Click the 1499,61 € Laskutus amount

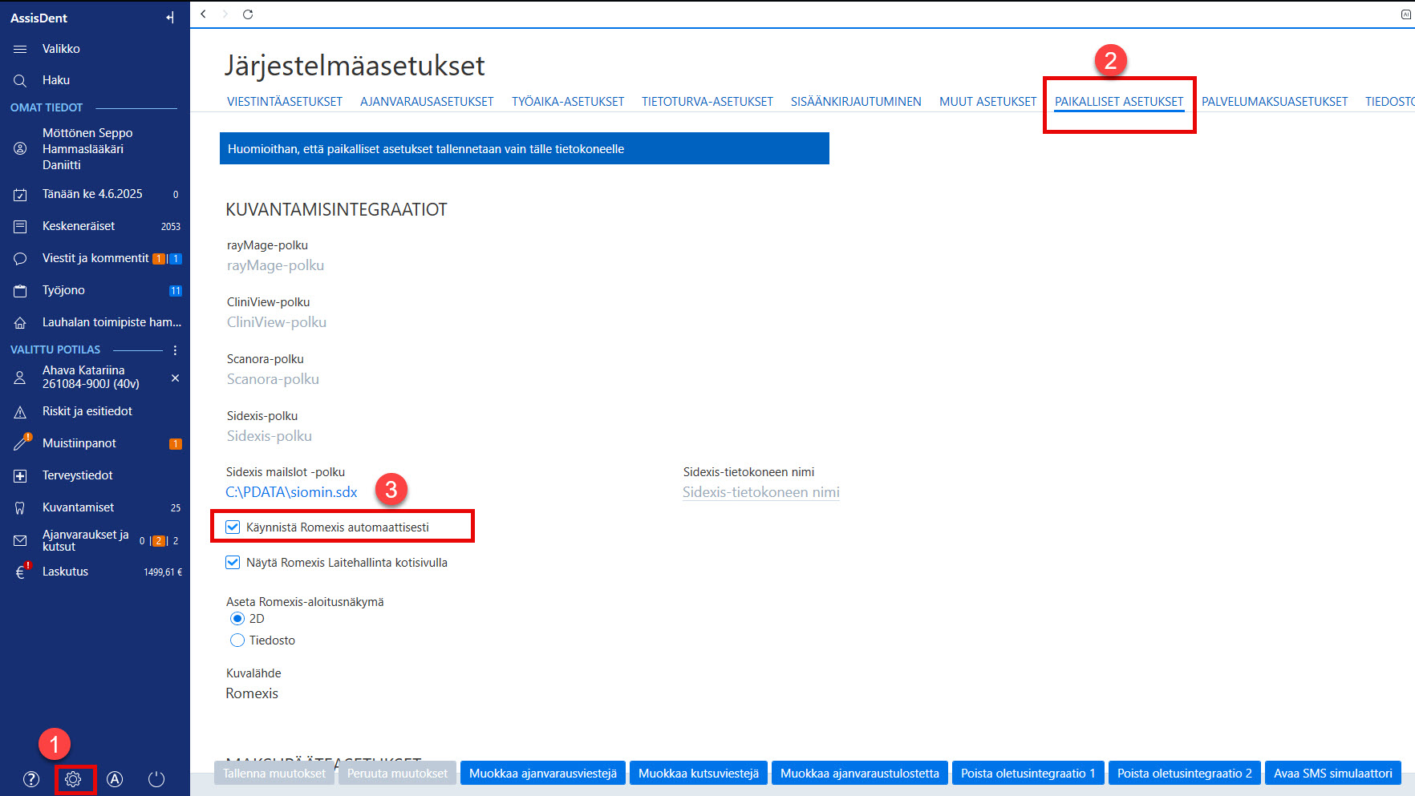coord(163,572)
